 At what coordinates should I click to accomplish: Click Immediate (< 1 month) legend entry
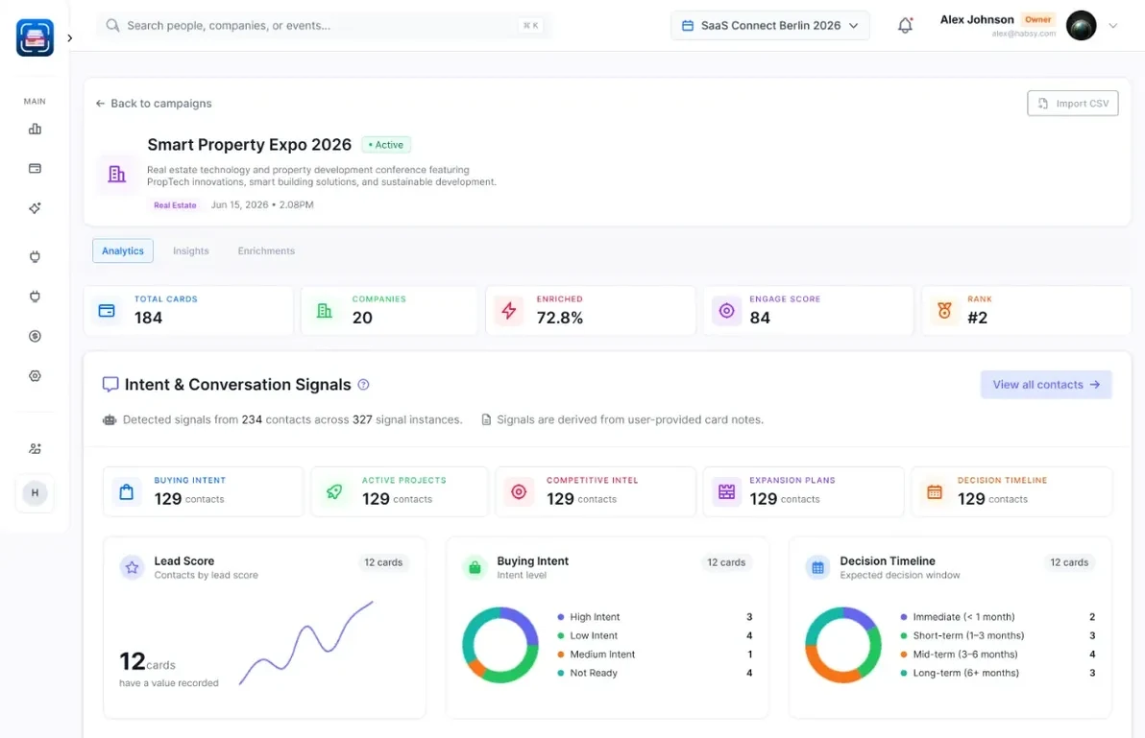[997, 617]
